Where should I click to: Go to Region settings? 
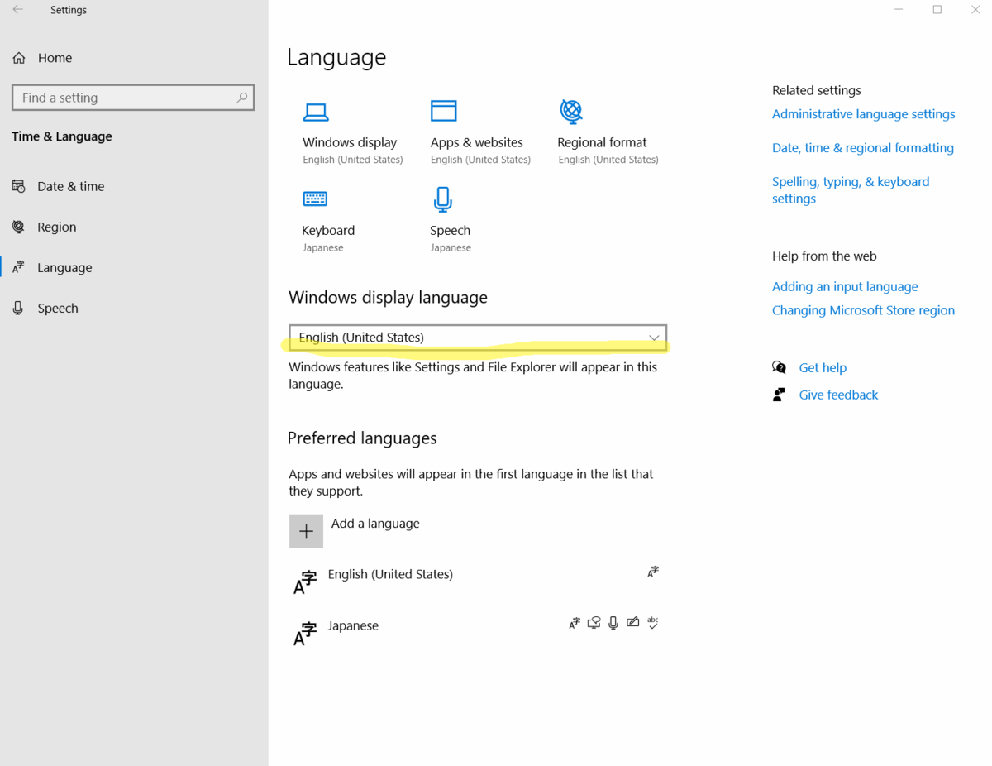(56, 227)
